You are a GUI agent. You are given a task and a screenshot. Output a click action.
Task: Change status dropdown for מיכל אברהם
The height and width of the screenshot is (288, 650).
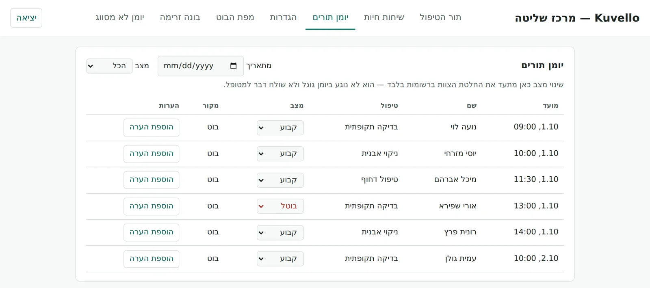tap(280, 180)
